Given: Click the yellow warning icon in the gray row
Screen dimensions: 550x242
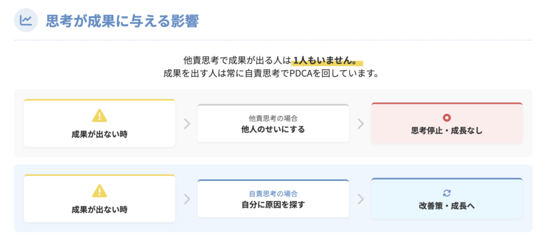Looking at the screenshot, I should [99, 115].
